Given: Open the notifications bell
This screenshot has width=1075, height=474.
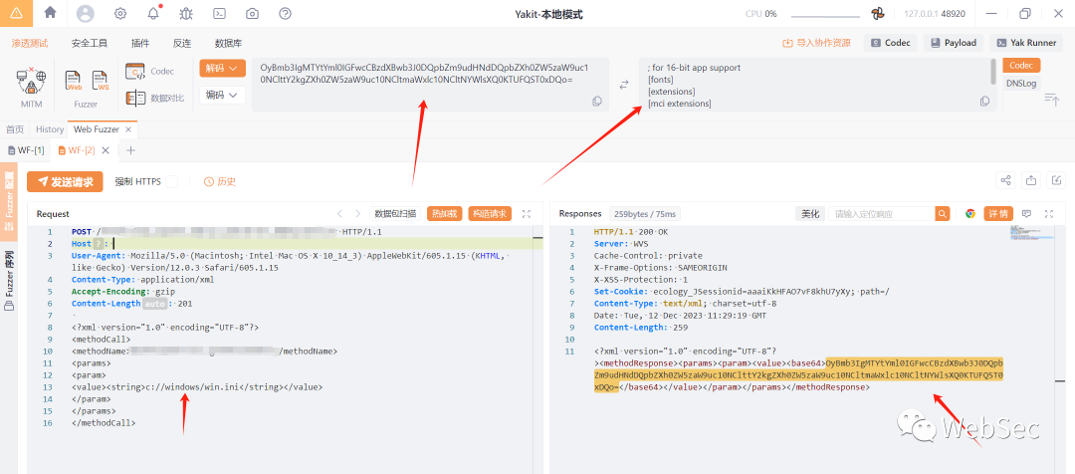Looking at the screenshot, I should click(x=153, y=14).
